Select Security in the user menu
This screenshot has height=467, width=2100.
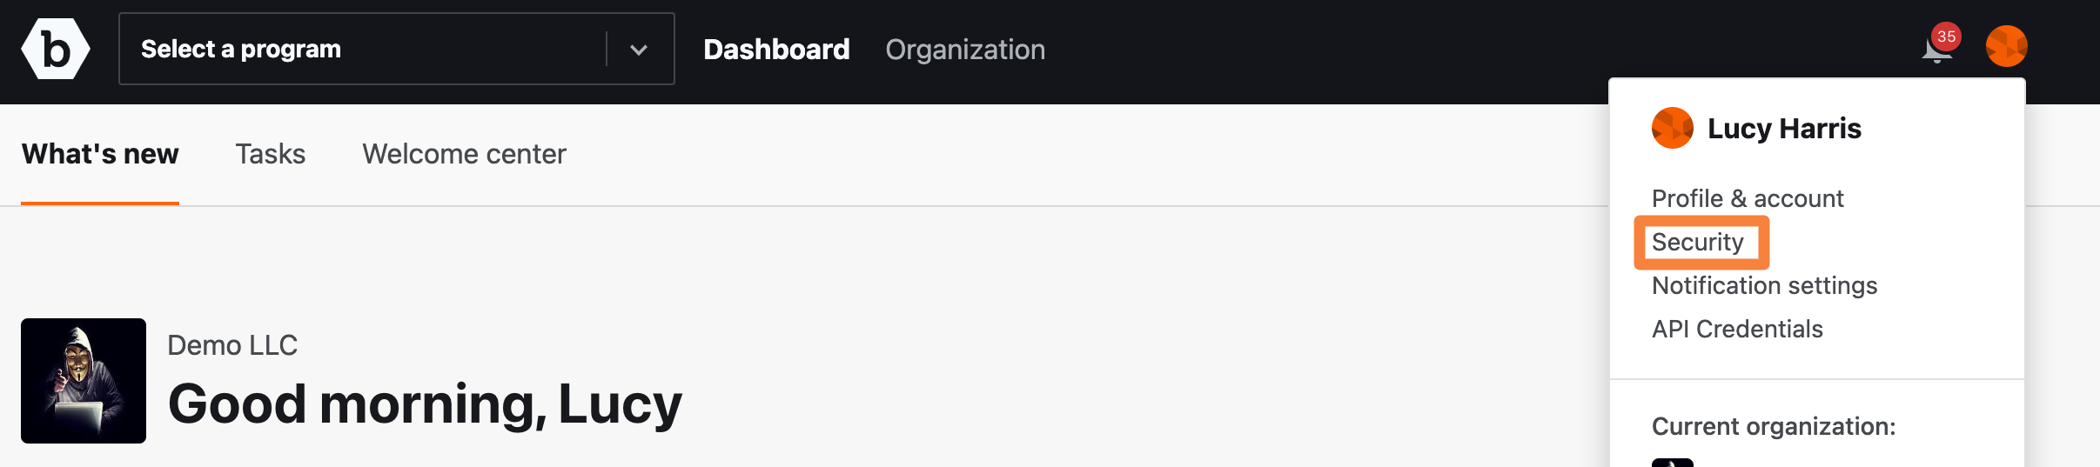tap(1698, 242)
